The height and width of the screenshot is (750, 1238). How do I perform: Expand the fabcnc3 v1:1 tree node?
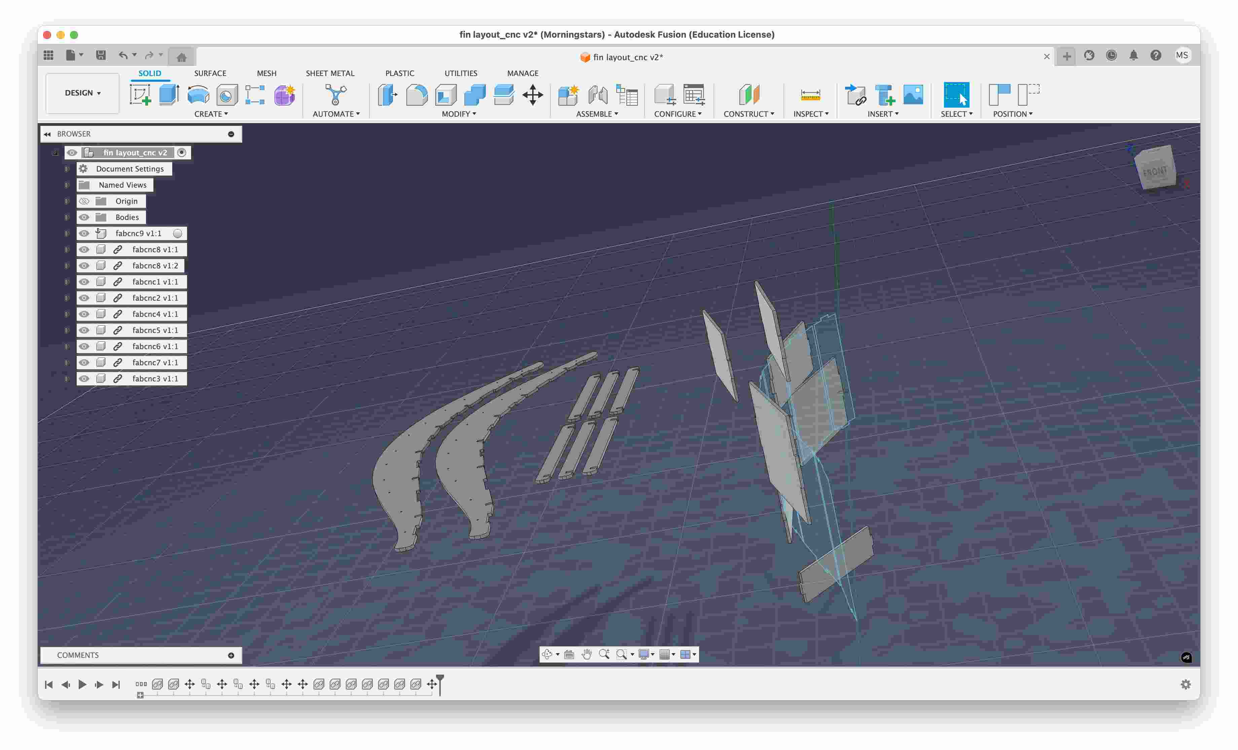(x=66, y=378)
